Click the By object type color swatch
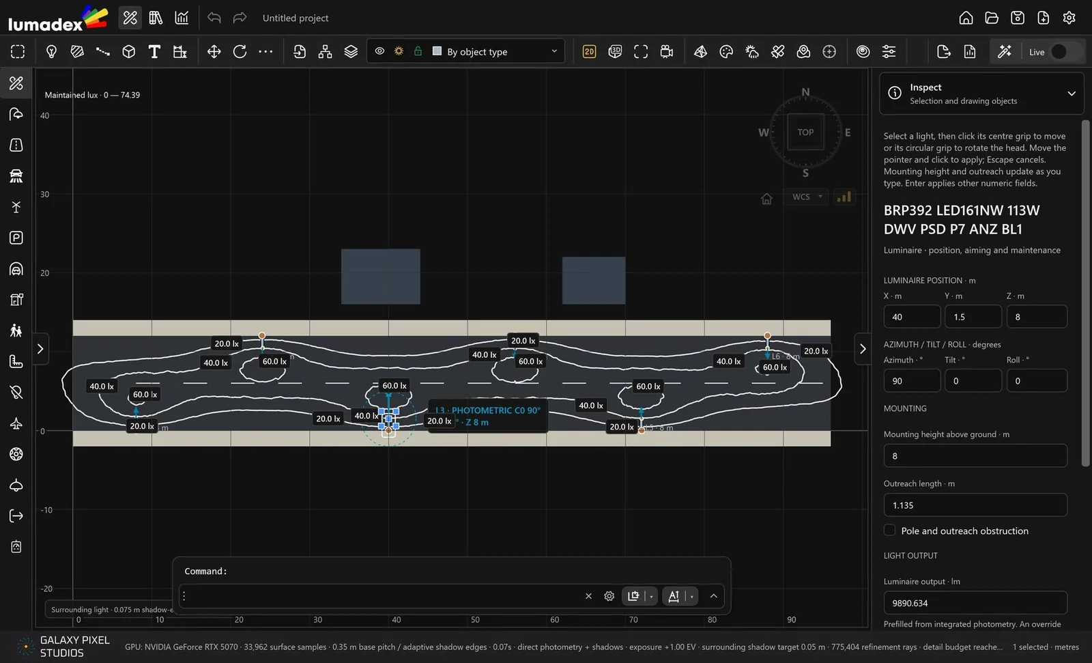1092x663 pixels. [x=437, y=51]
